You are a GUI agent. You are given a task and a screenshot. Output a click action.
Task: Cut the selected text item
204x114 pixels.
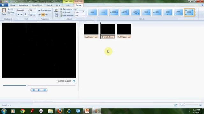(x=11, y=9)
